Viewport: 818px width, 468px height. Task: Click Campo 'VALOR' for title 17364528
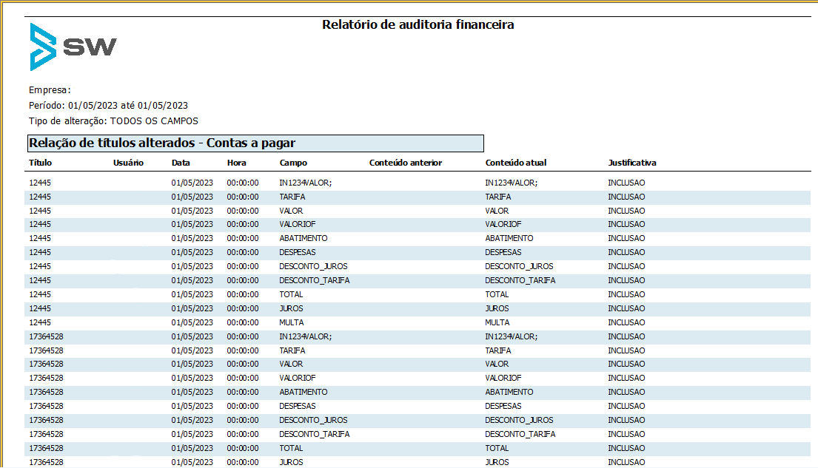pyautogui.click(x=291, y=364)
